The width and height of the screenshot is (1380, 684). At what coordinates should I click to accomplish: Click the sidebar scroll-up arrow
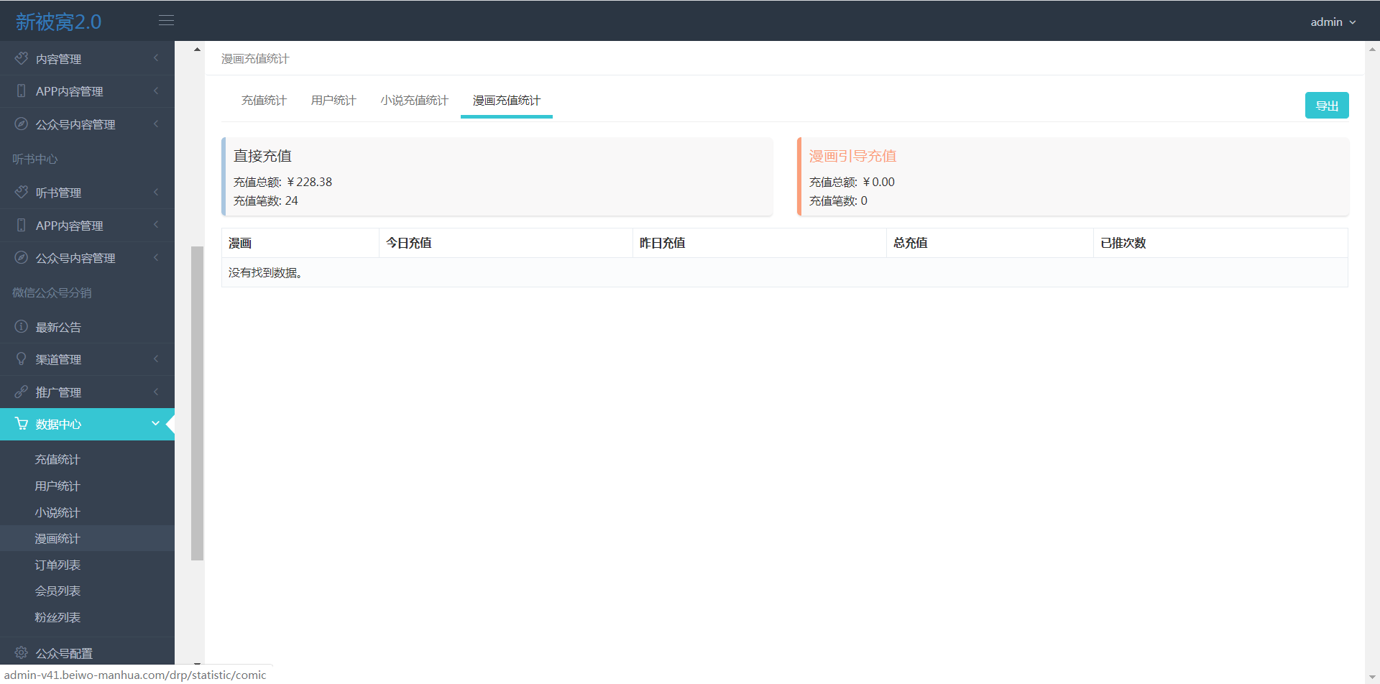(x=197, y=50)
